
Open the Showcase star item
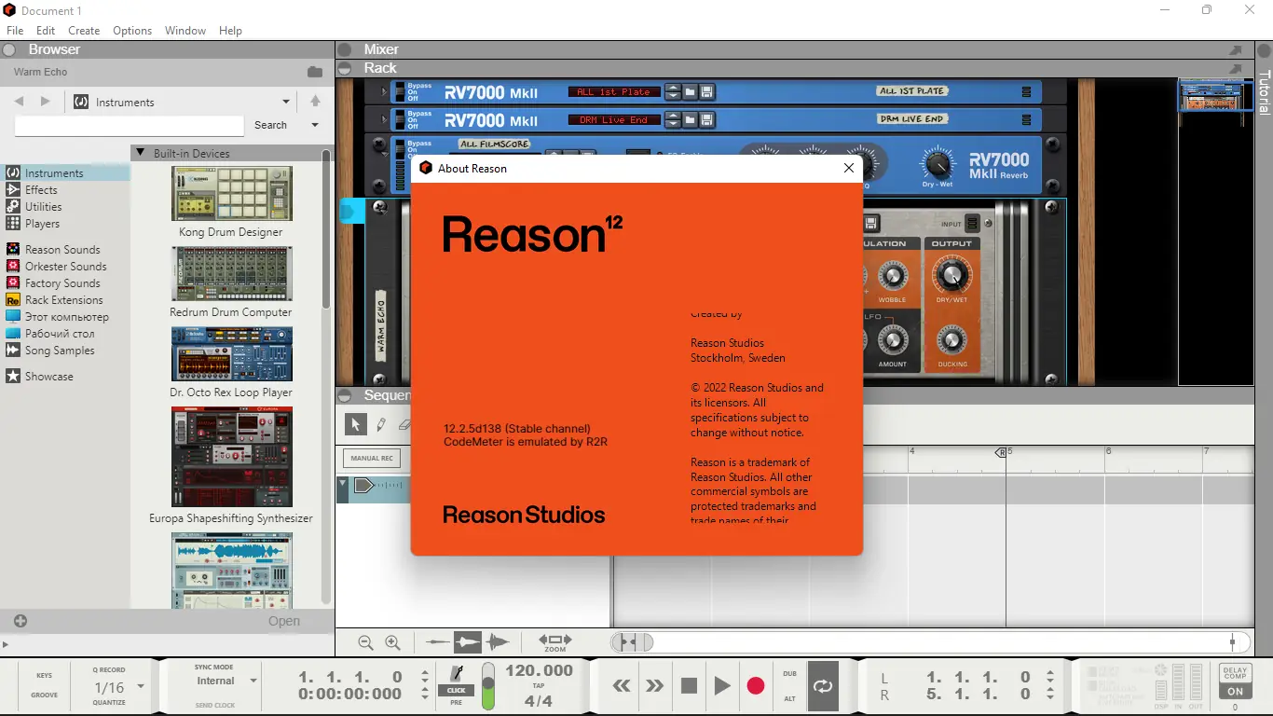point(48,377)
